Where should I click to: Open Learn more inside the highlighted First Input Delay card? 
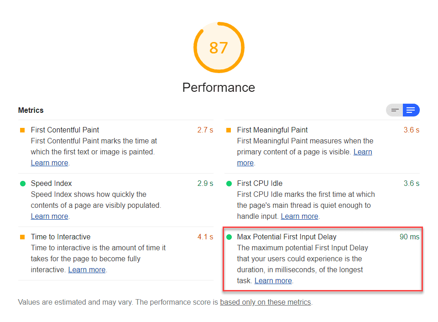click(x=273, y=280)
